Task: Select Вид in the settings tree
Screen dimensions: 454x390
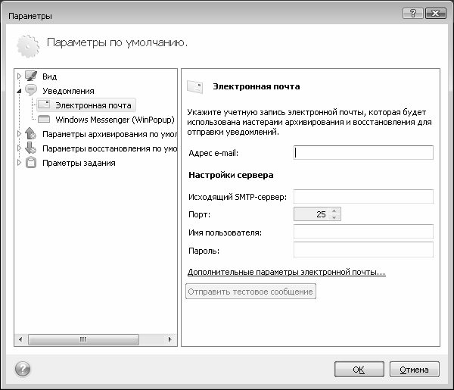Action: click(49, 76)
